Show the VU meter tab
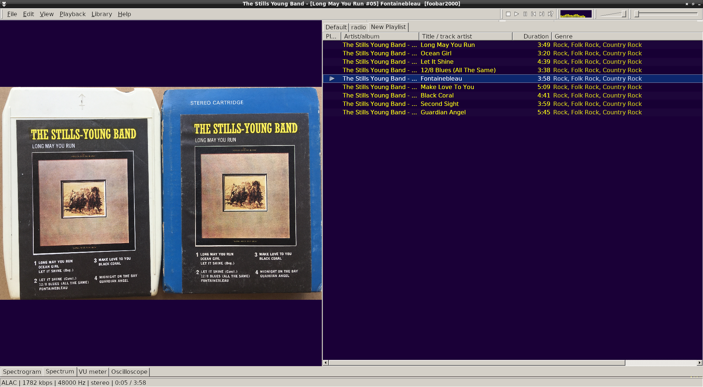 [x=93, y=372]
